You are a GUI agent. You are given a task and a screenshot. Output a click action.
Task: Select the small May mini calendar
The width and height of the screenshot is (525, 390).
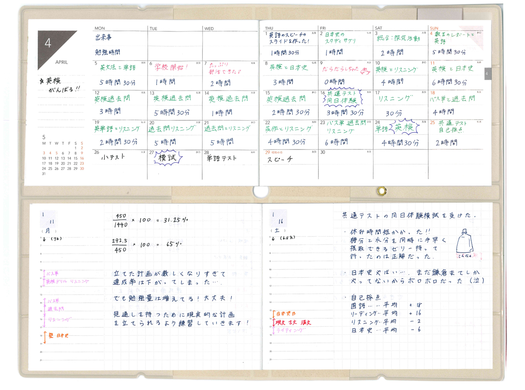[x=63, y=156]
